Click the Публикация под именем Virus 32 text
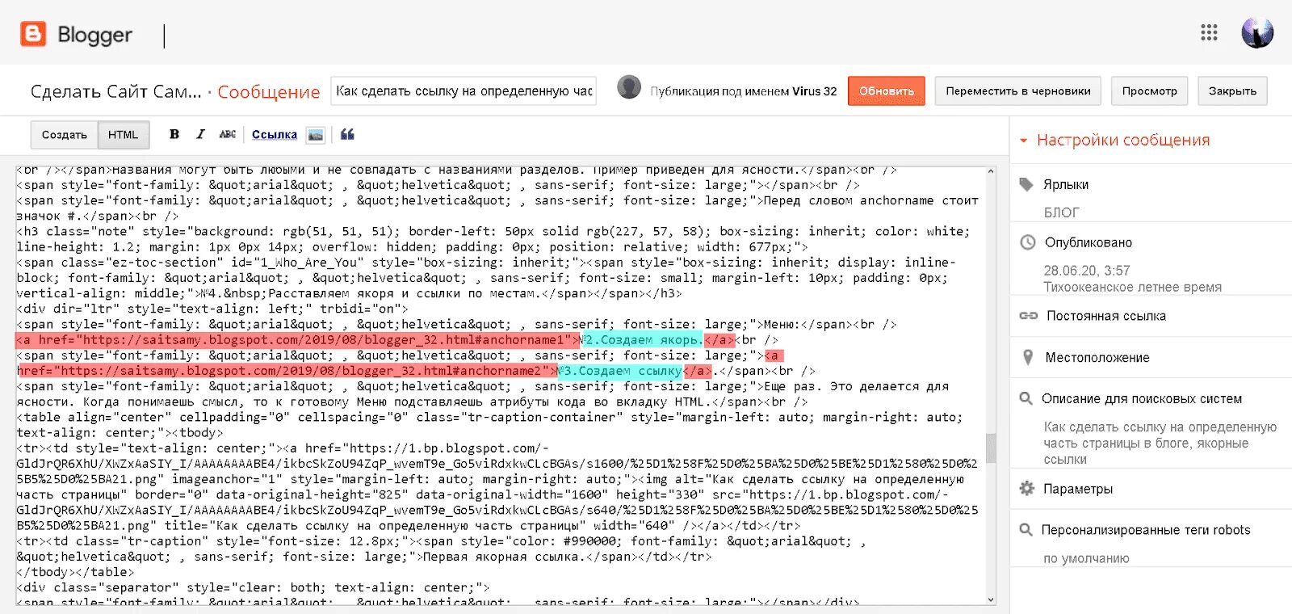The width and height of the screenshot is (1292, 614). click(744, 91)
